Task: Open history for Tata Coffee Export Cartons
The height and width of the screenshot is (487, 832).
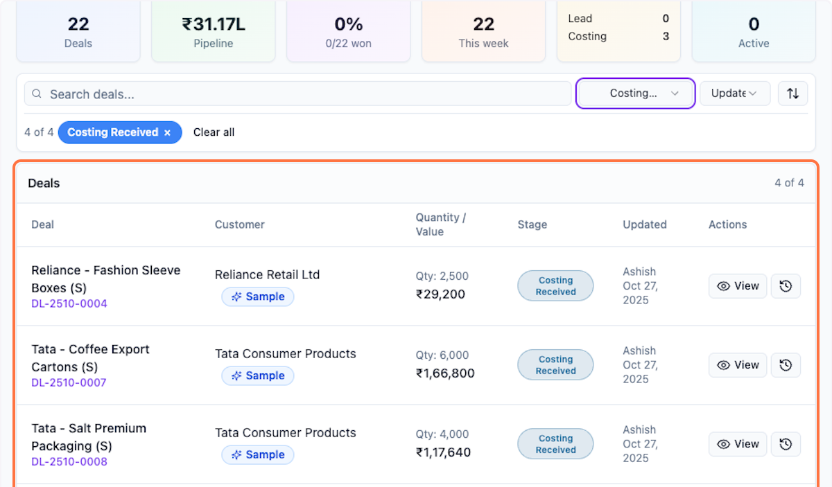Action: pos(786,365)
